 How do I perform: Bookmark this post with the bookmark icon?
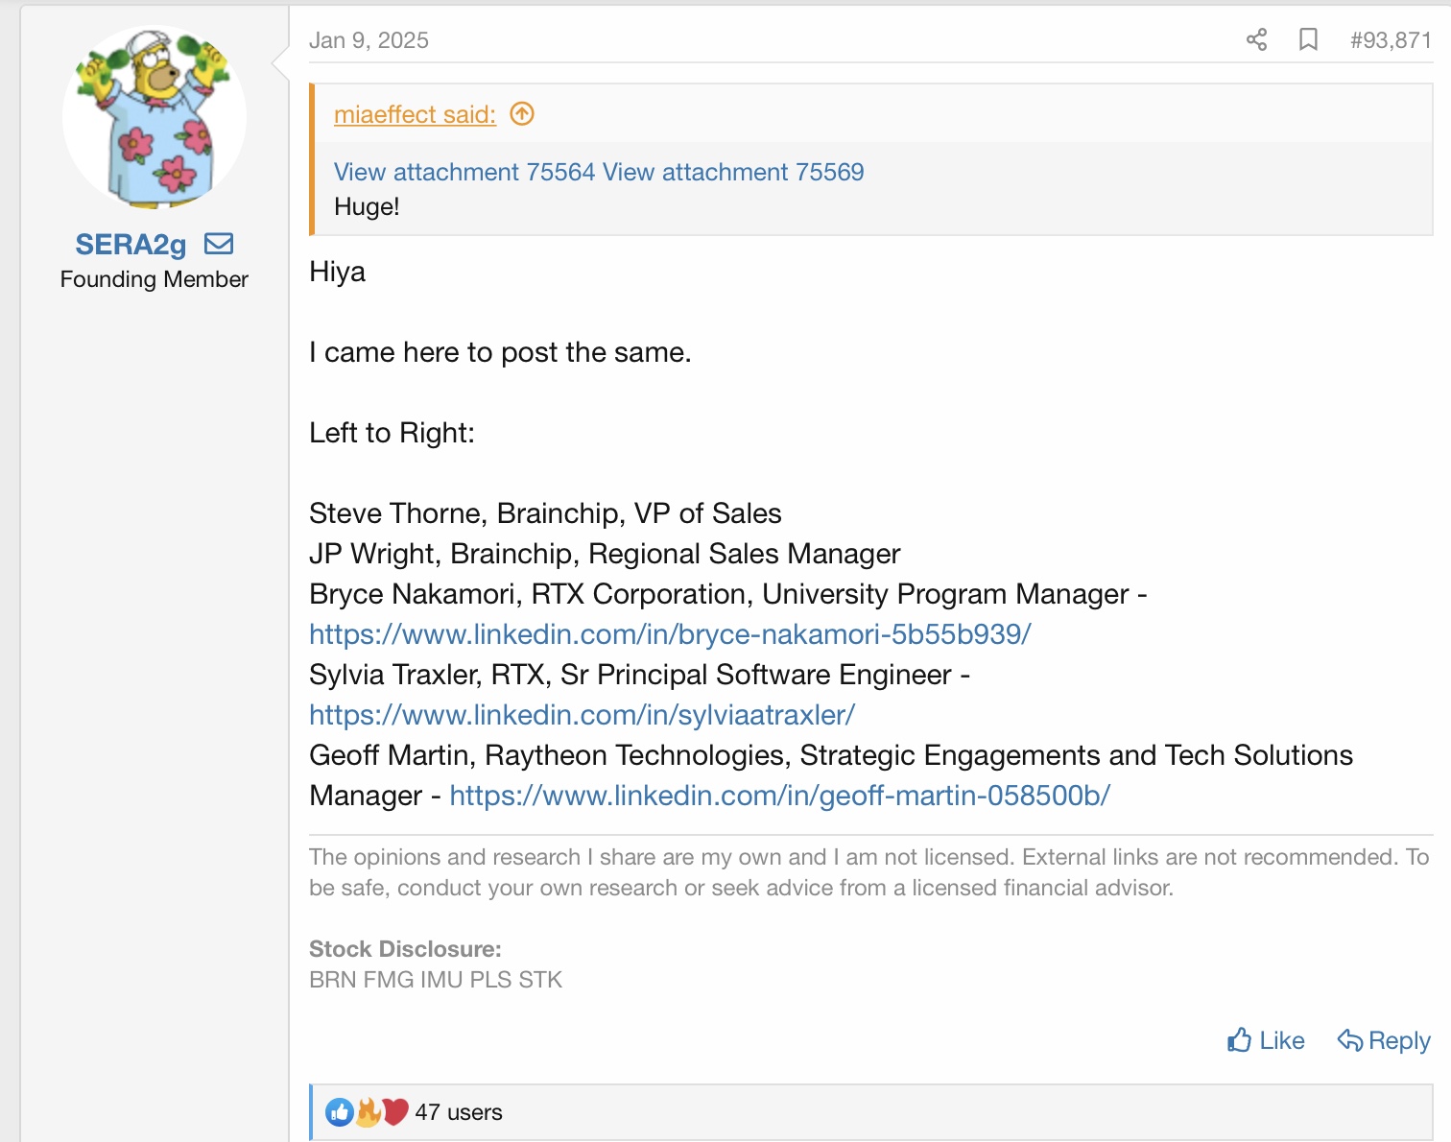1308,39
